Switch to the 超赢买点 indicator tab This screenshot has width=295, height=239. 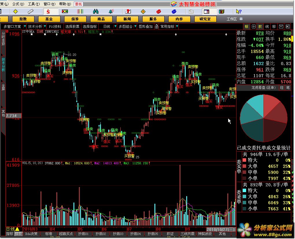pyautogui.click(x=66, y=234)
